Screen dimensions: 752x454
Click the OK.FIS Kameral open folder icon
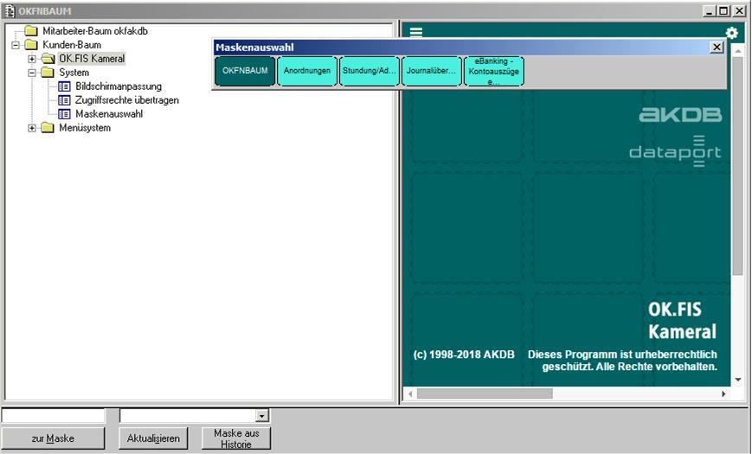48,59
